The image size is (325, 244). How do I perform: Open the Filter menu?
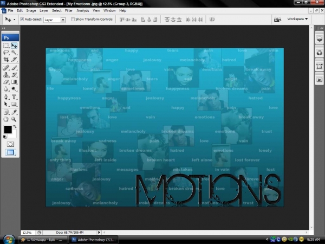click(69, 11)
